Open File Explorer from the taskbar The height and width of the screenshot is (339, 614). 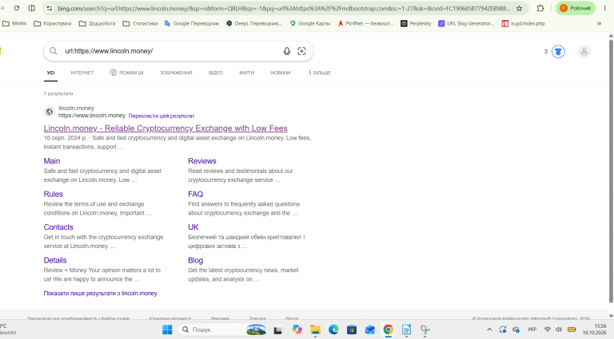coord(315,329)
